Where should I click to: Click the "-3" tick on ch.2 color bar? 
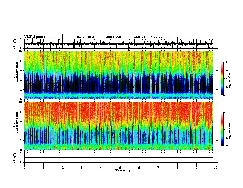(226, 113)
